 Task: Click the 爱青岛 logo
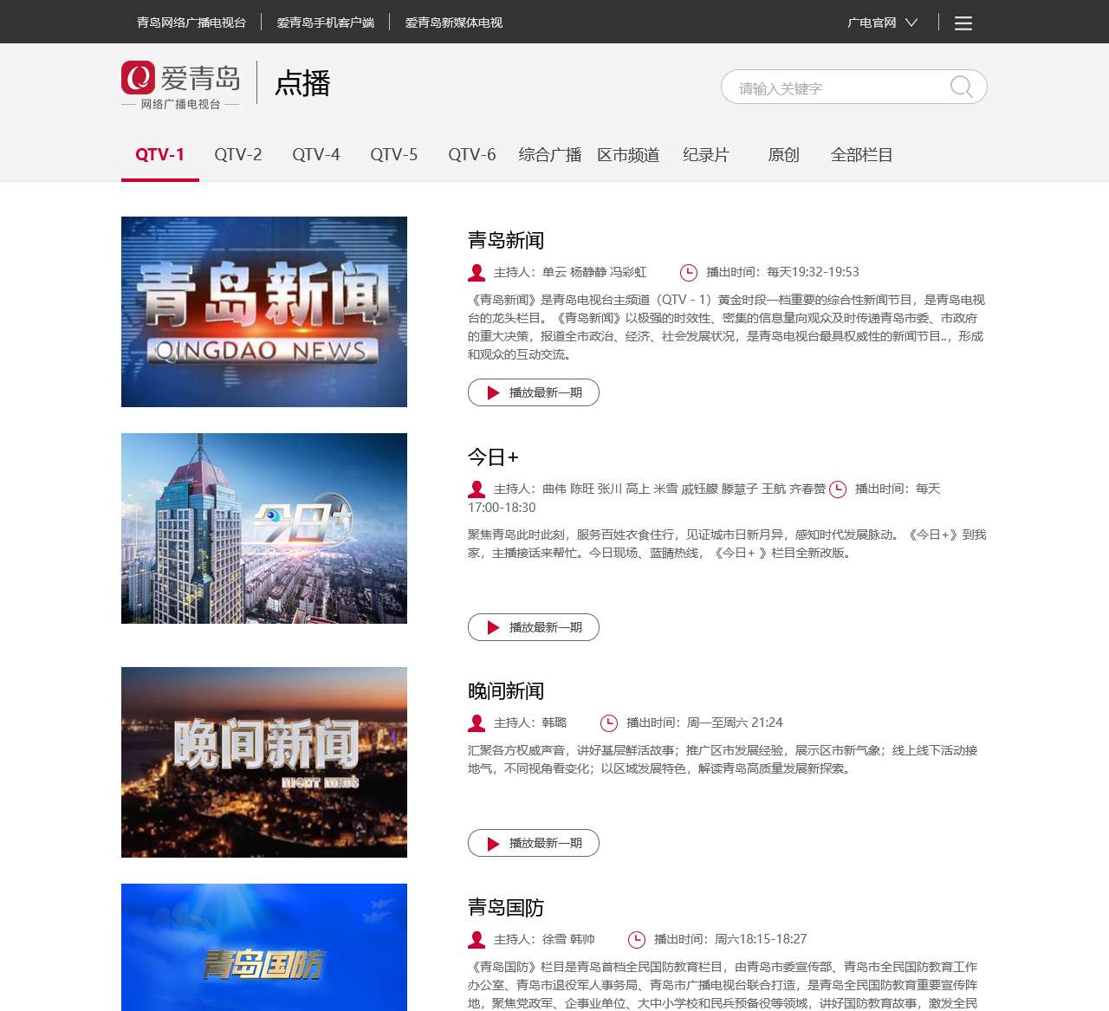point(181,85)
